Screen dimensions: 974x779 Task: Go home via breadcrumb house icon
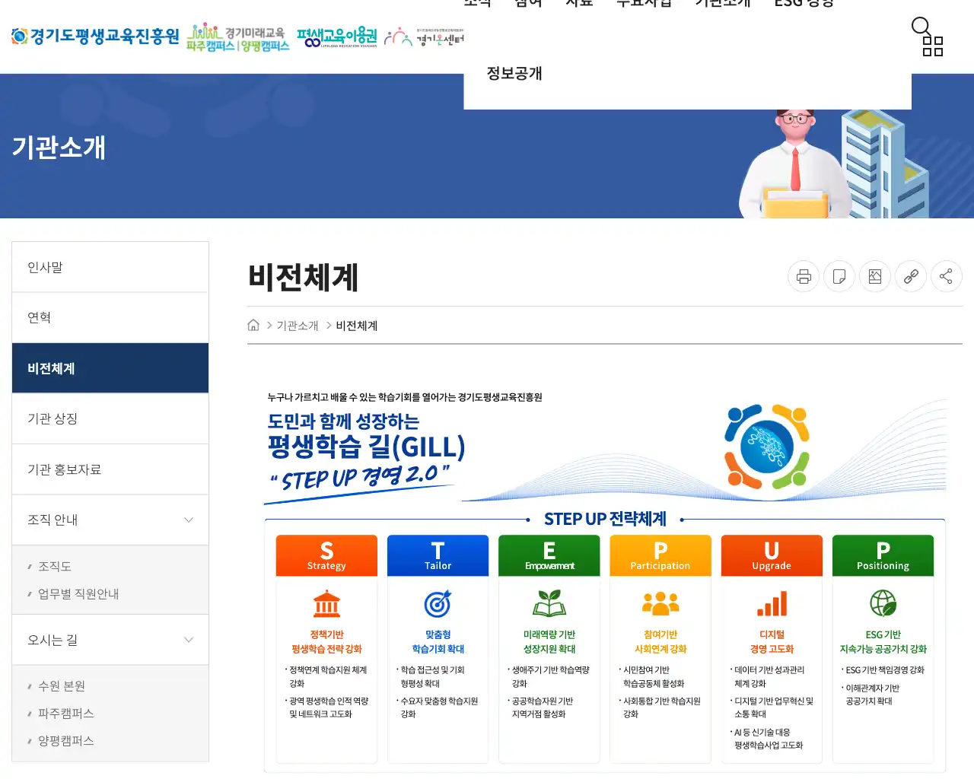(x=253, y=325)
